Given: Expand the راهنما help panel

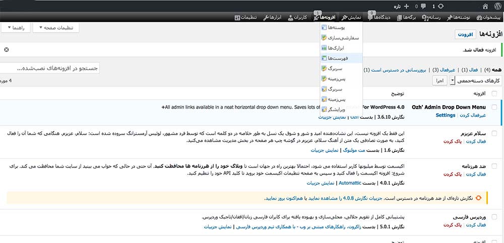Looking at the screenshot, I should pyautogui.click(x=16, y=28).
